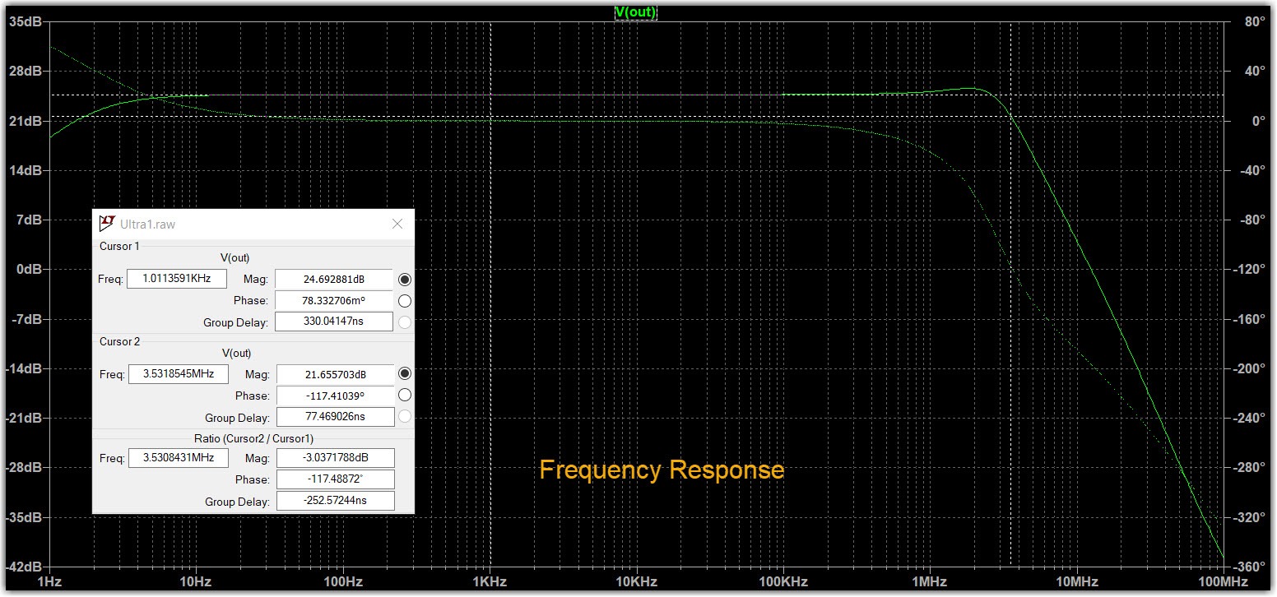Select the Cursor 2 Mag radio button
The image size is (1277, 597).
(x=404, y=373)
